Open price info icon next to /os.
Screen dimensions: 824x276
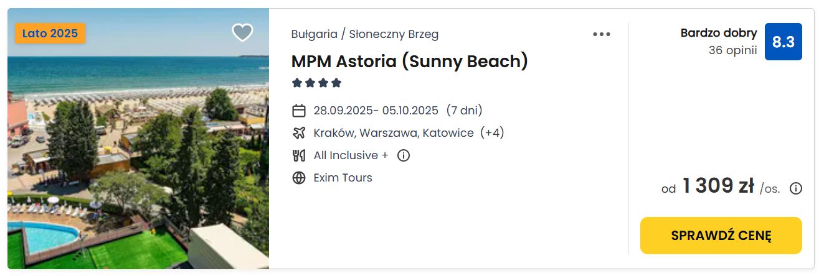(x=796, y=188)
